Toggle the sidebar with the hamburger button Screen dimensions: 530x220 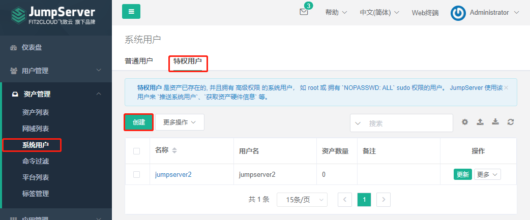coord(131,12)
